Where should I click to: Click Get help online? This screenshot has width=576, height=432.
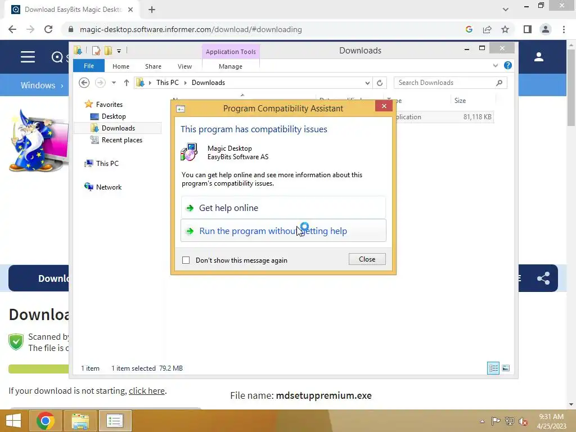283,208
